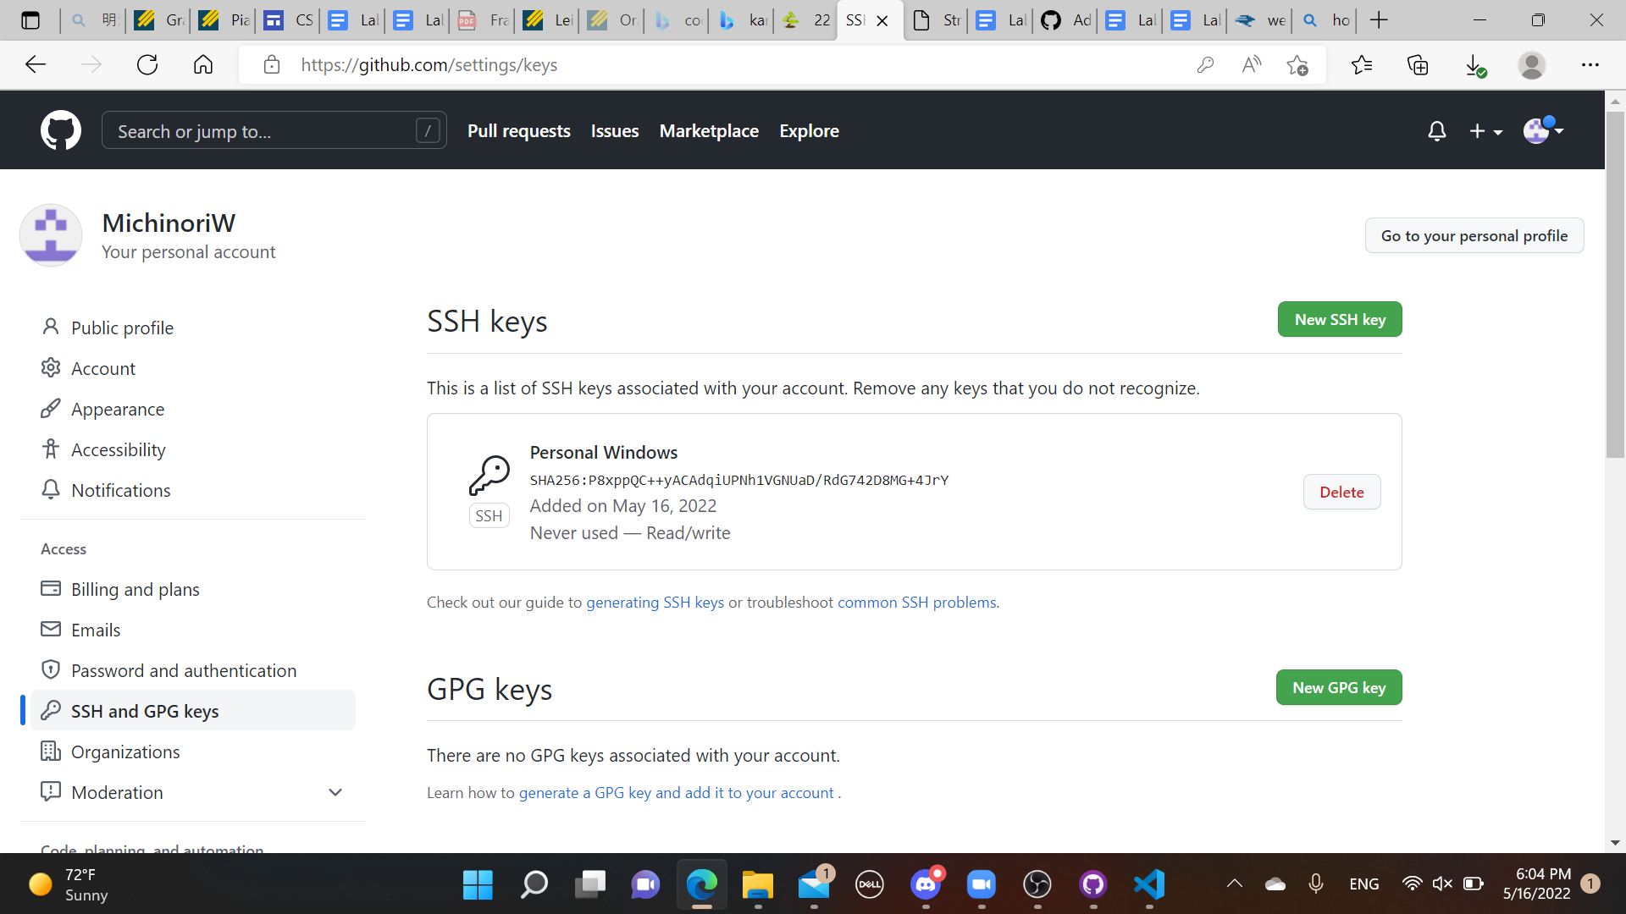
Task: Expand the Moderation section chevron
Action: click(335, 792)
